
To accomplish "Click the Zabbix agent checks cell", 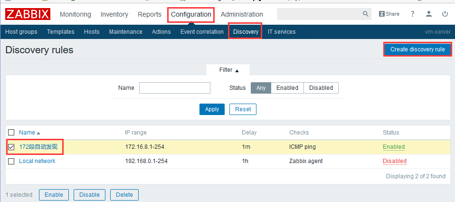I will coord(306,161).
